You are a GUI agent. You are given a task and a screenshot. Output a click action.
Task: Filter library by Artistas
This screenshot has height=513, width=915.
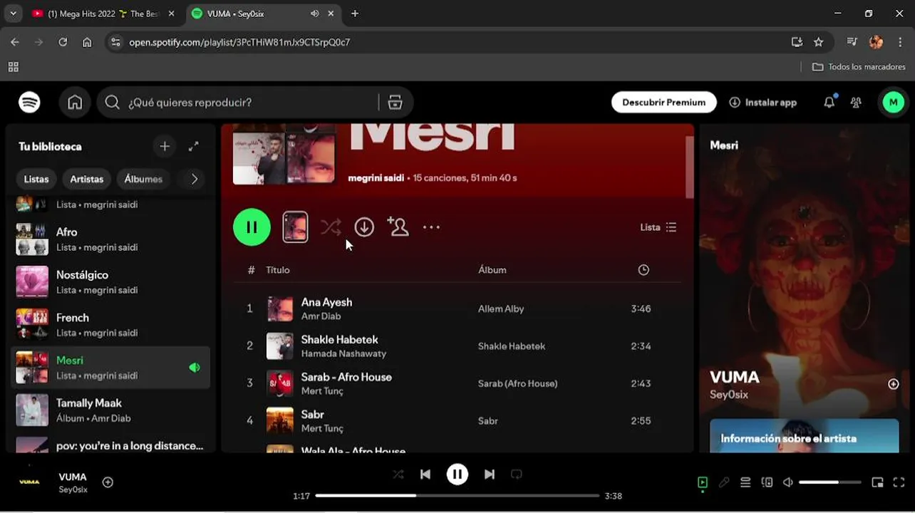87,179
